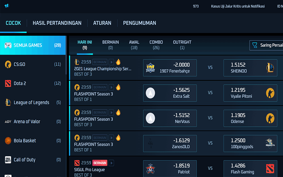Viewport: 283px width, 177px height.
Task: Open Pengumuman announcements tab
Action: [139, 23]
